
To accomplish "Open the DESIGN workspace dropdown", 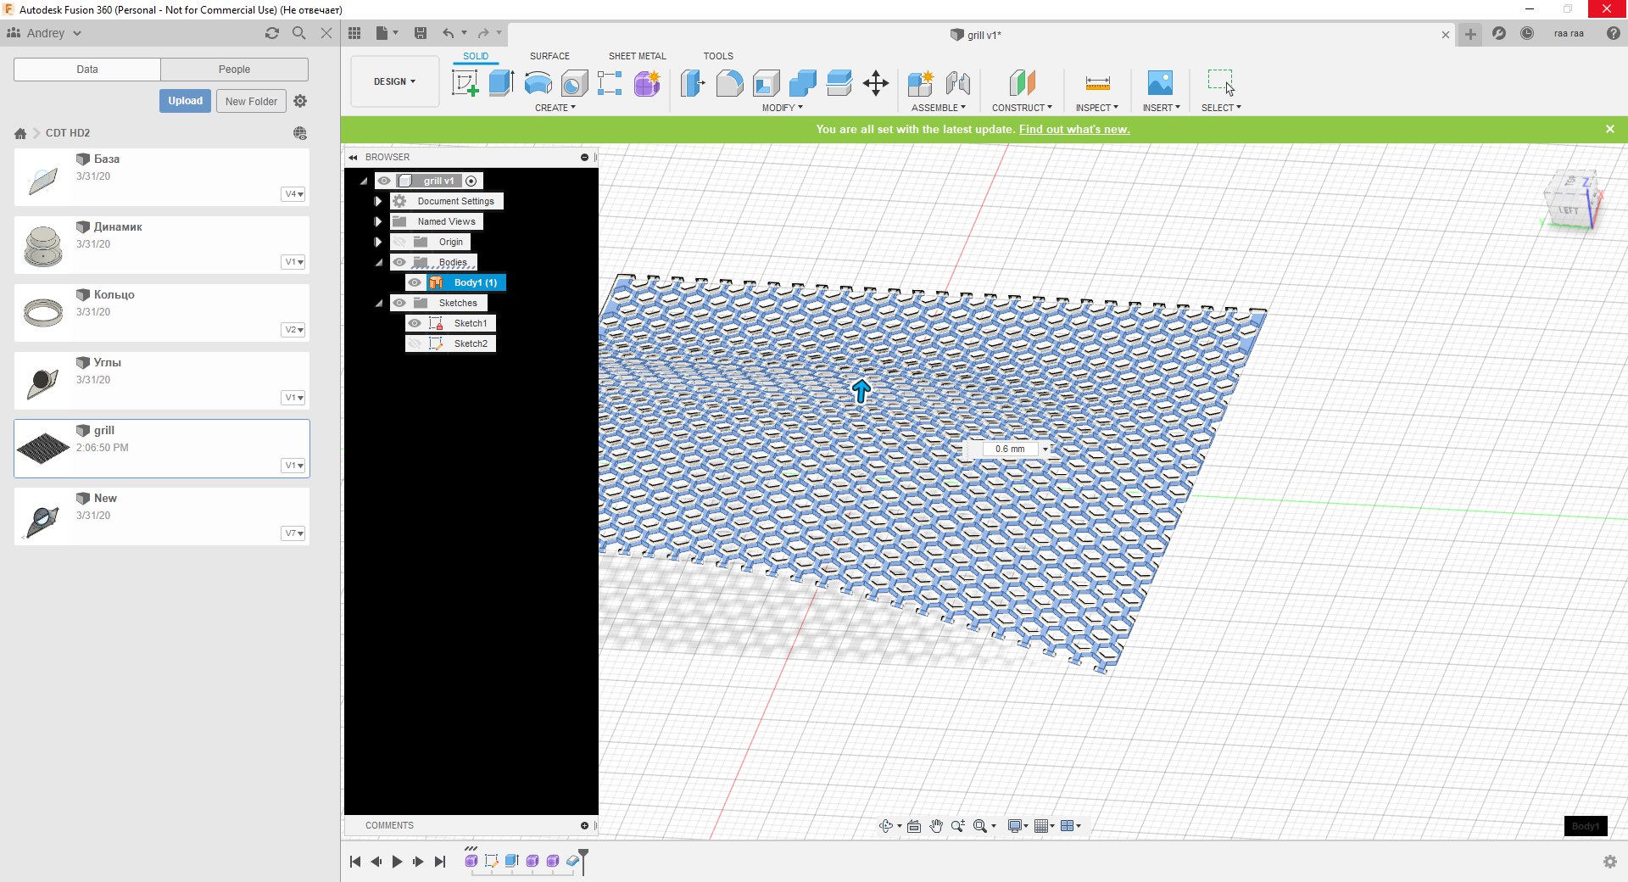I will coord(395,81).
